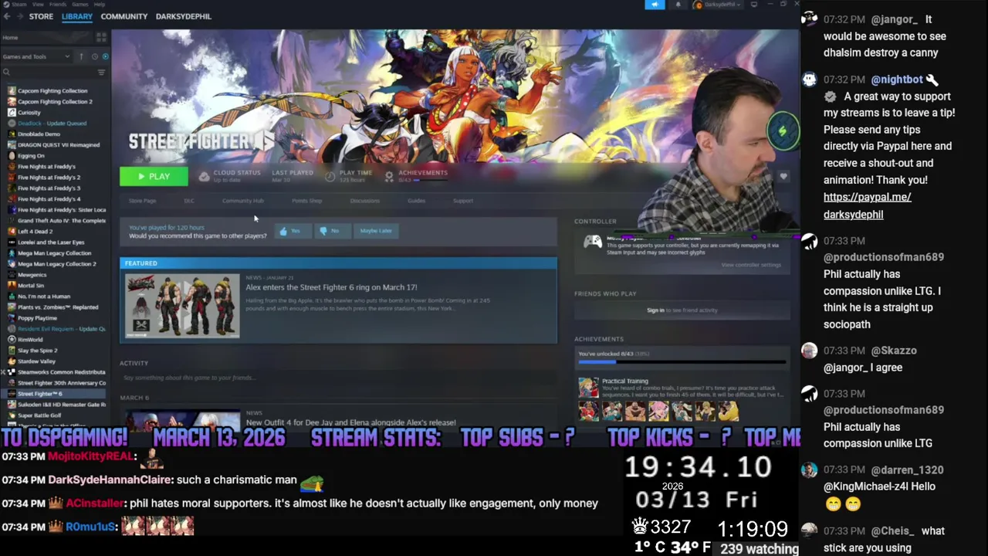
Task: Open the Friends menu
Action: tap(58, 4)
